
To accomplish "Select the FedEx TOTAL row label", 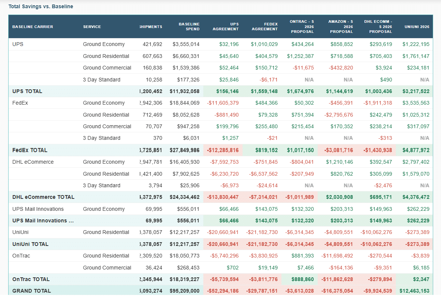I will [x=30, y=150].
